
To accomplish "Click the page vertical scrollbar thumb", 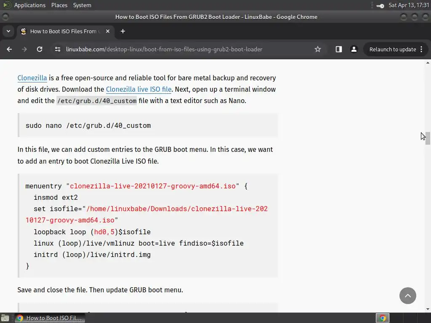I will [428, 138].
